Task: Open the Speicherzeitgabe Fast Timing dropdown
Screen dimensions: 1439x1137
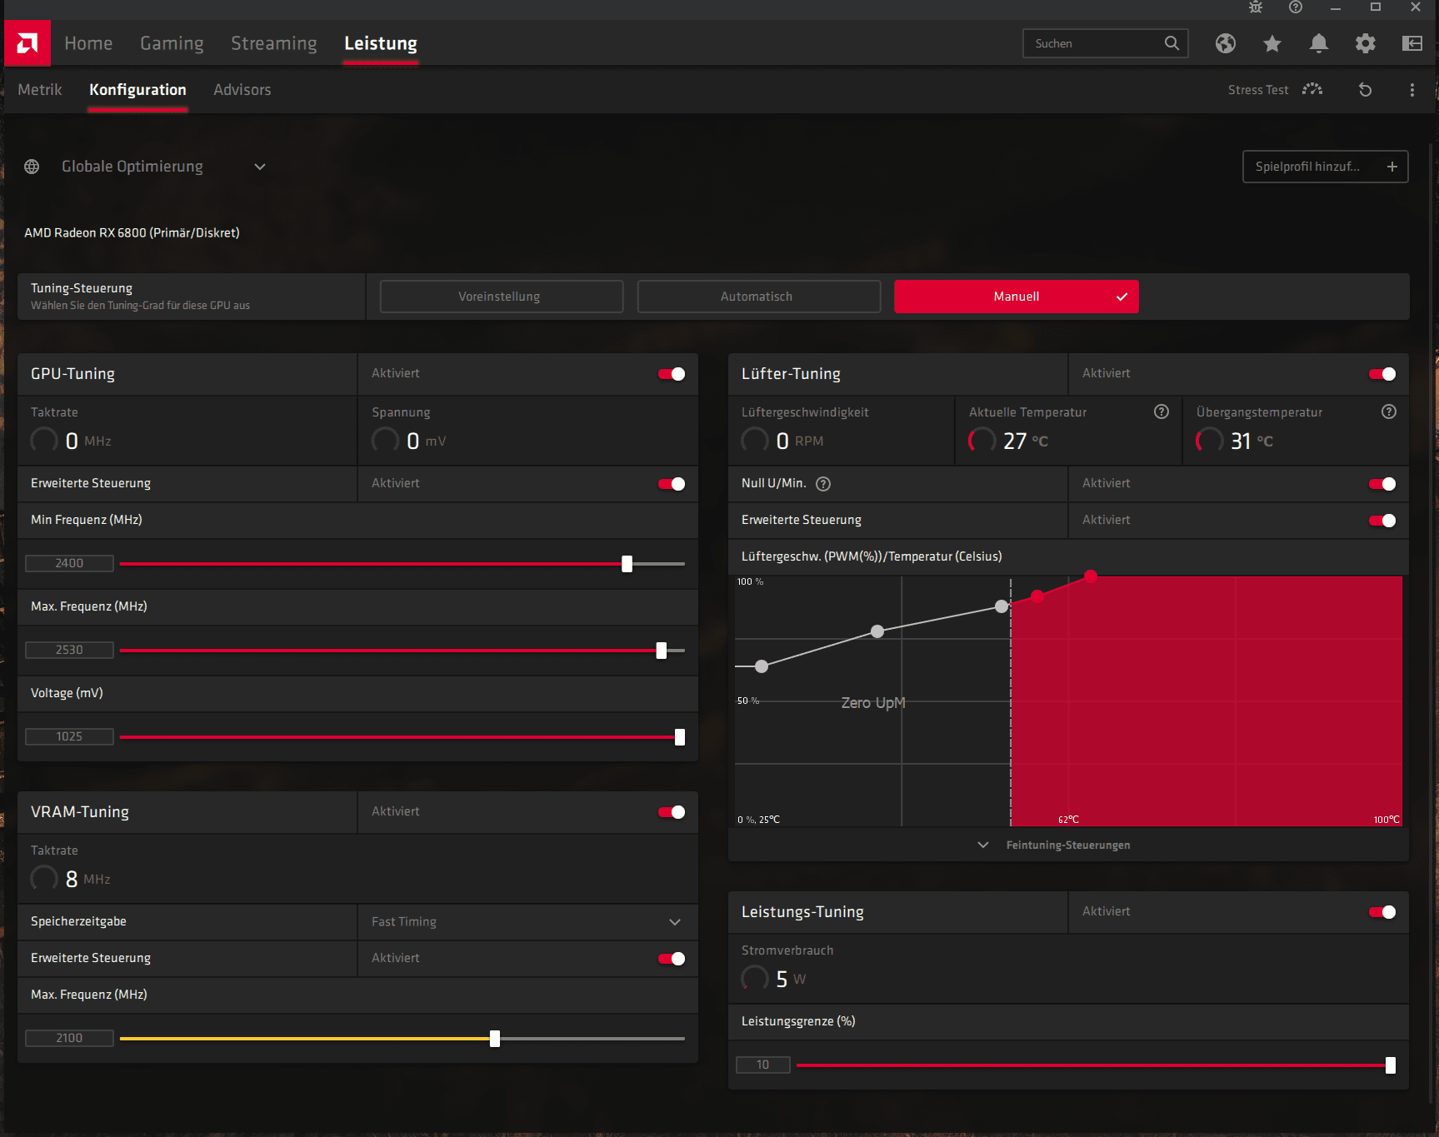Action: (528, 922)
